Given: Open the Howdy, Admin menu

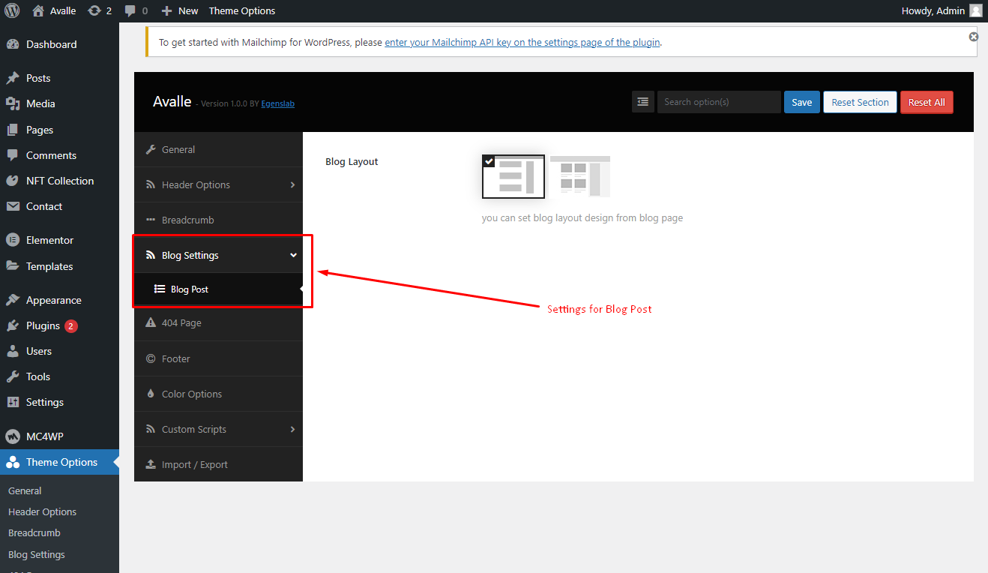Looking at the screenshot, I should (x=942, y=10).
